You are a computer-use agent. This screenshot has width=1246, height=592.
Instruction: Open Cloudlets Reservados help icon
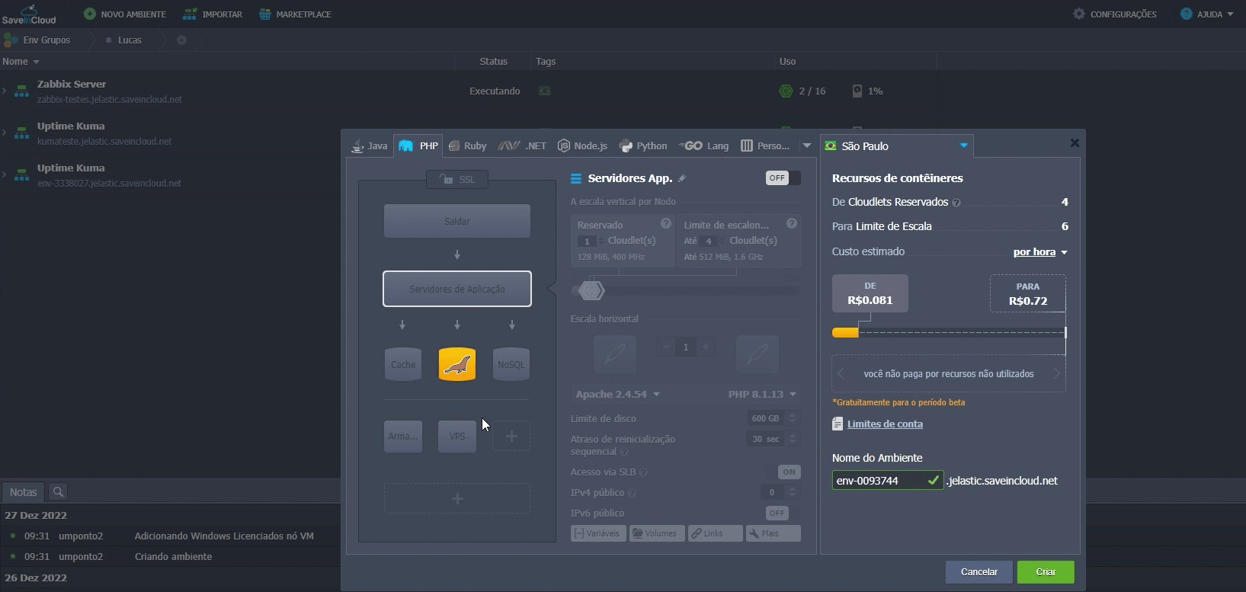[x=956, y=203]
